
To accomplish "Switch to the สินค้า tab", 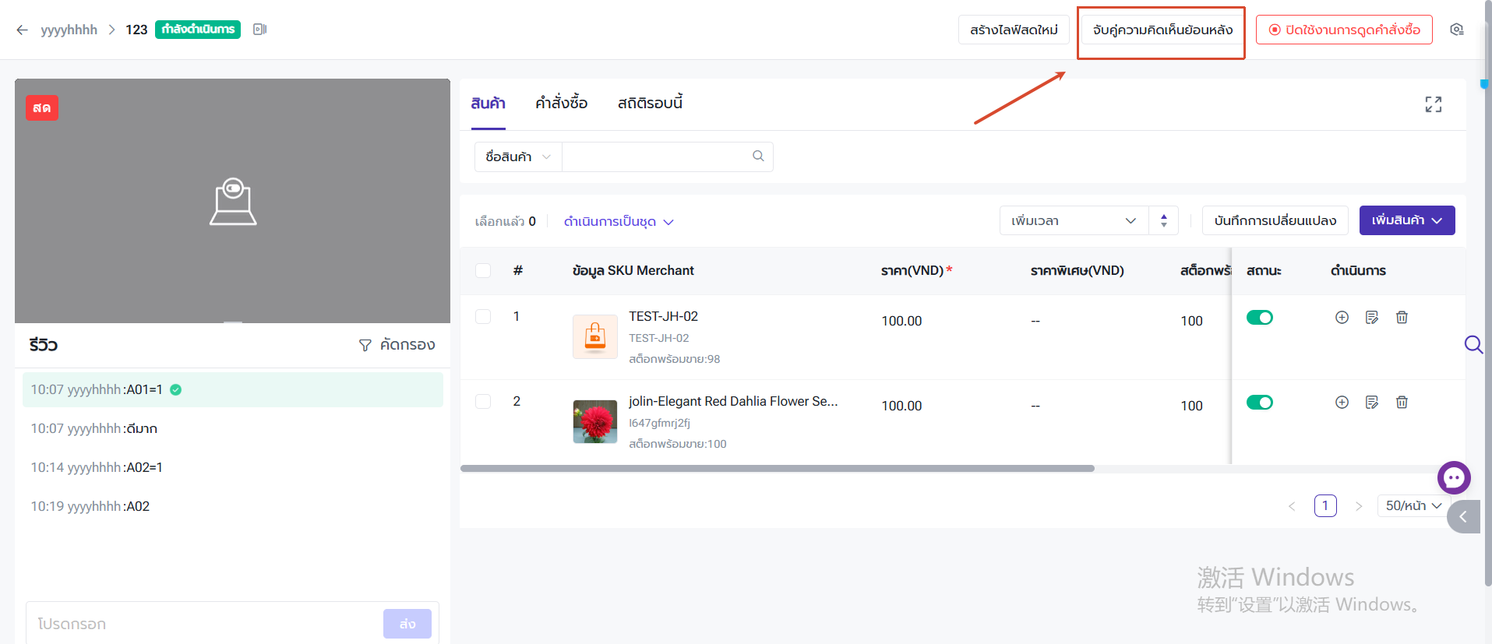I will click(489, 103).
